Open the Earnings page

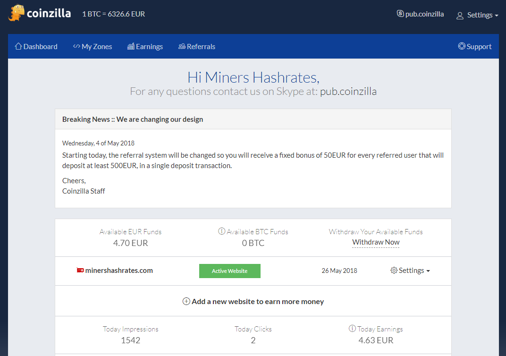[145, 46]
